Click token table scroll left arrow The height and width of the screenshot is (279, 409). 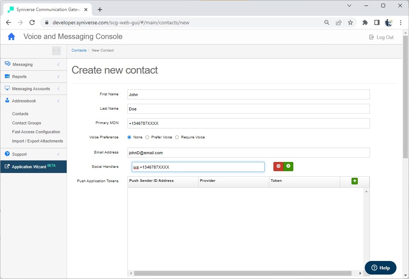[131, 273]
